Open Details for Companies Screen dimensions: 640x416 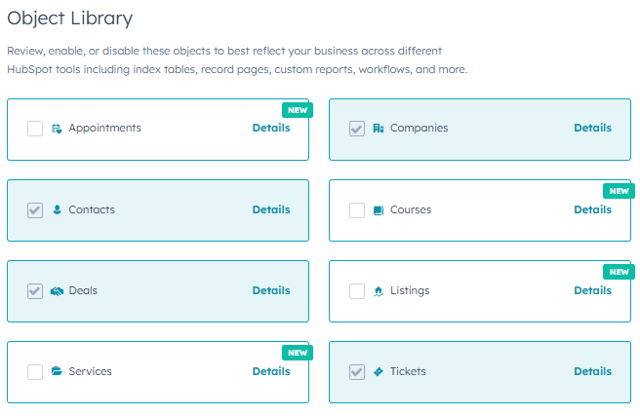[592, 128]
